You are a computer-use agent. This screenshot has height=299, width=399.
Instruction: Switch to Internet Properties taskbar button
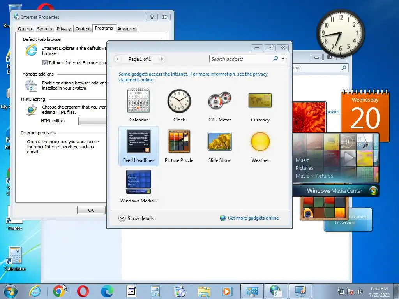click(276, 291)
